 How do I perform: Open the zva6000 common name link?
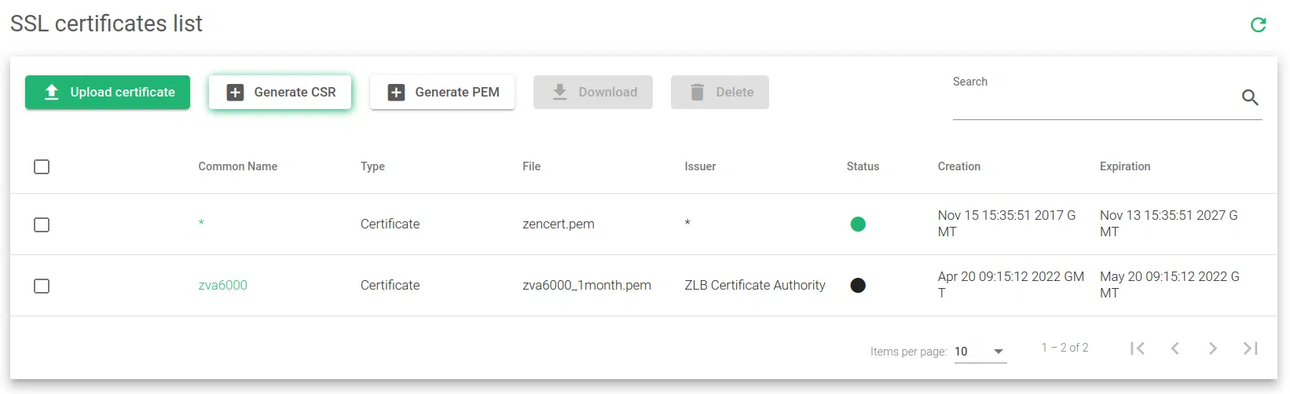[222, 286]
